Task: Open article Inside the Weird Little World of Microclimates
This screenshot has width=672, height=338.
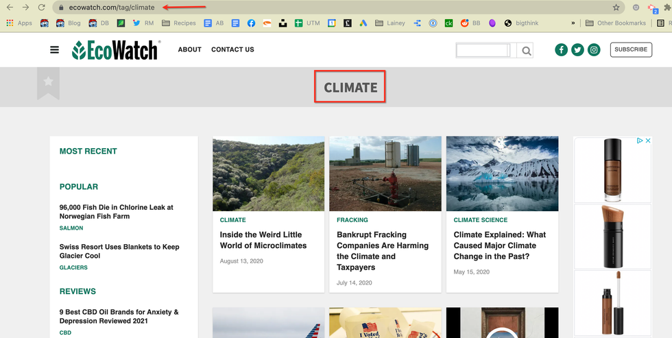Action: tap(263, 240)
